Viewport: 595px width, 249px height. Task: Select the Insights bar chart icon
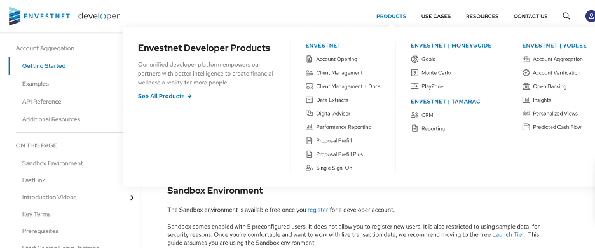click(x=526, y=100)
